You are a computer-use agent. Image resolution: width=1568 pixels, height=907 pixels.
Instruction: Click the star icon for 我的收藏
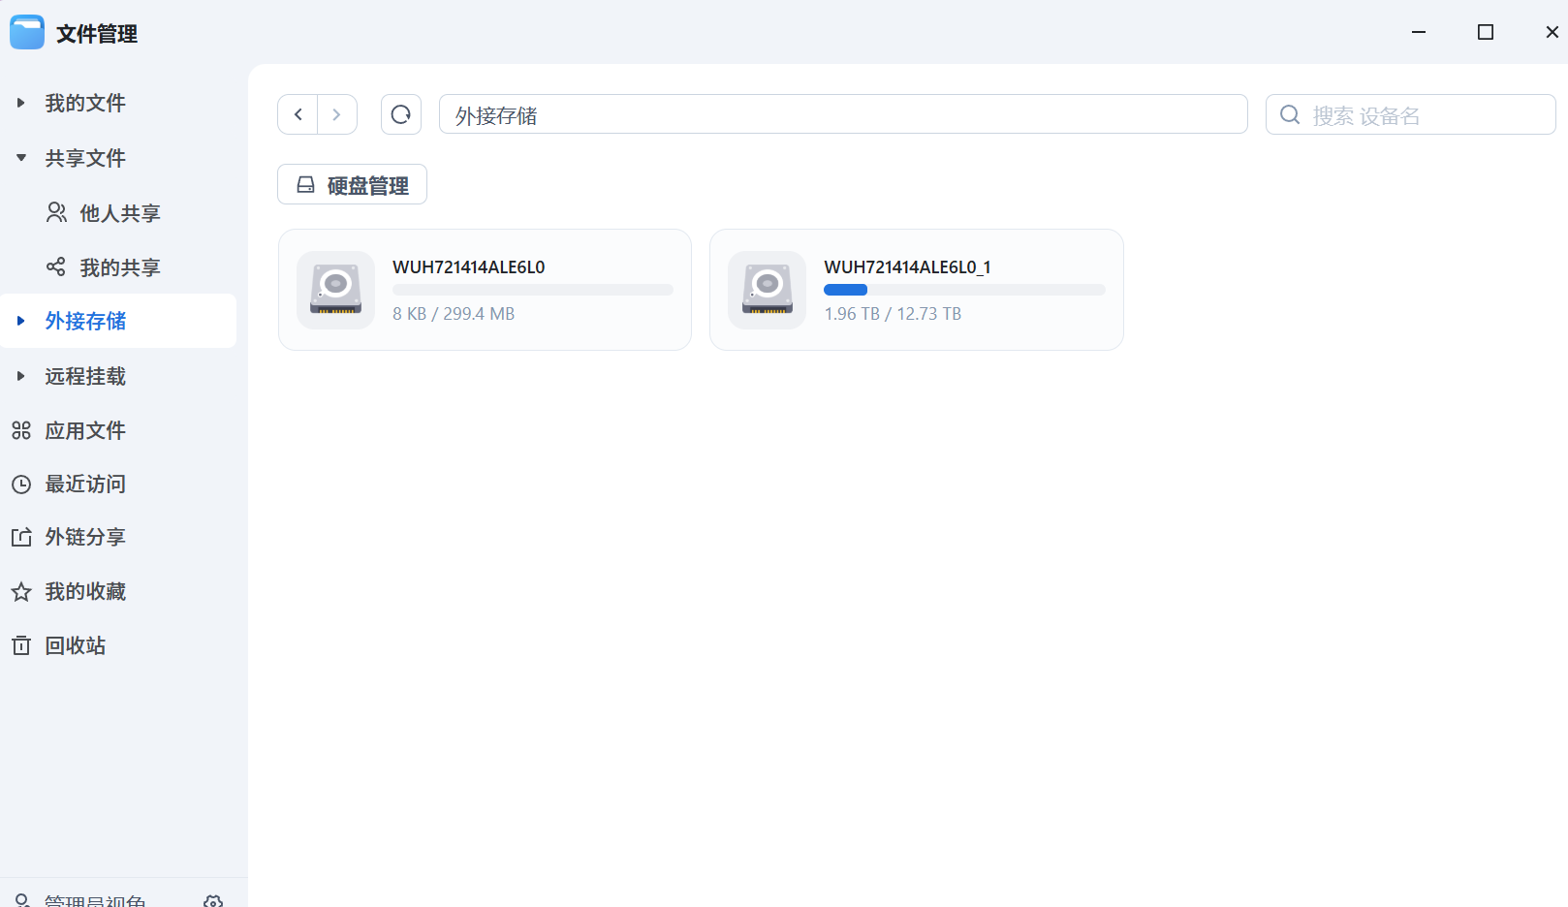click(21, 592)
